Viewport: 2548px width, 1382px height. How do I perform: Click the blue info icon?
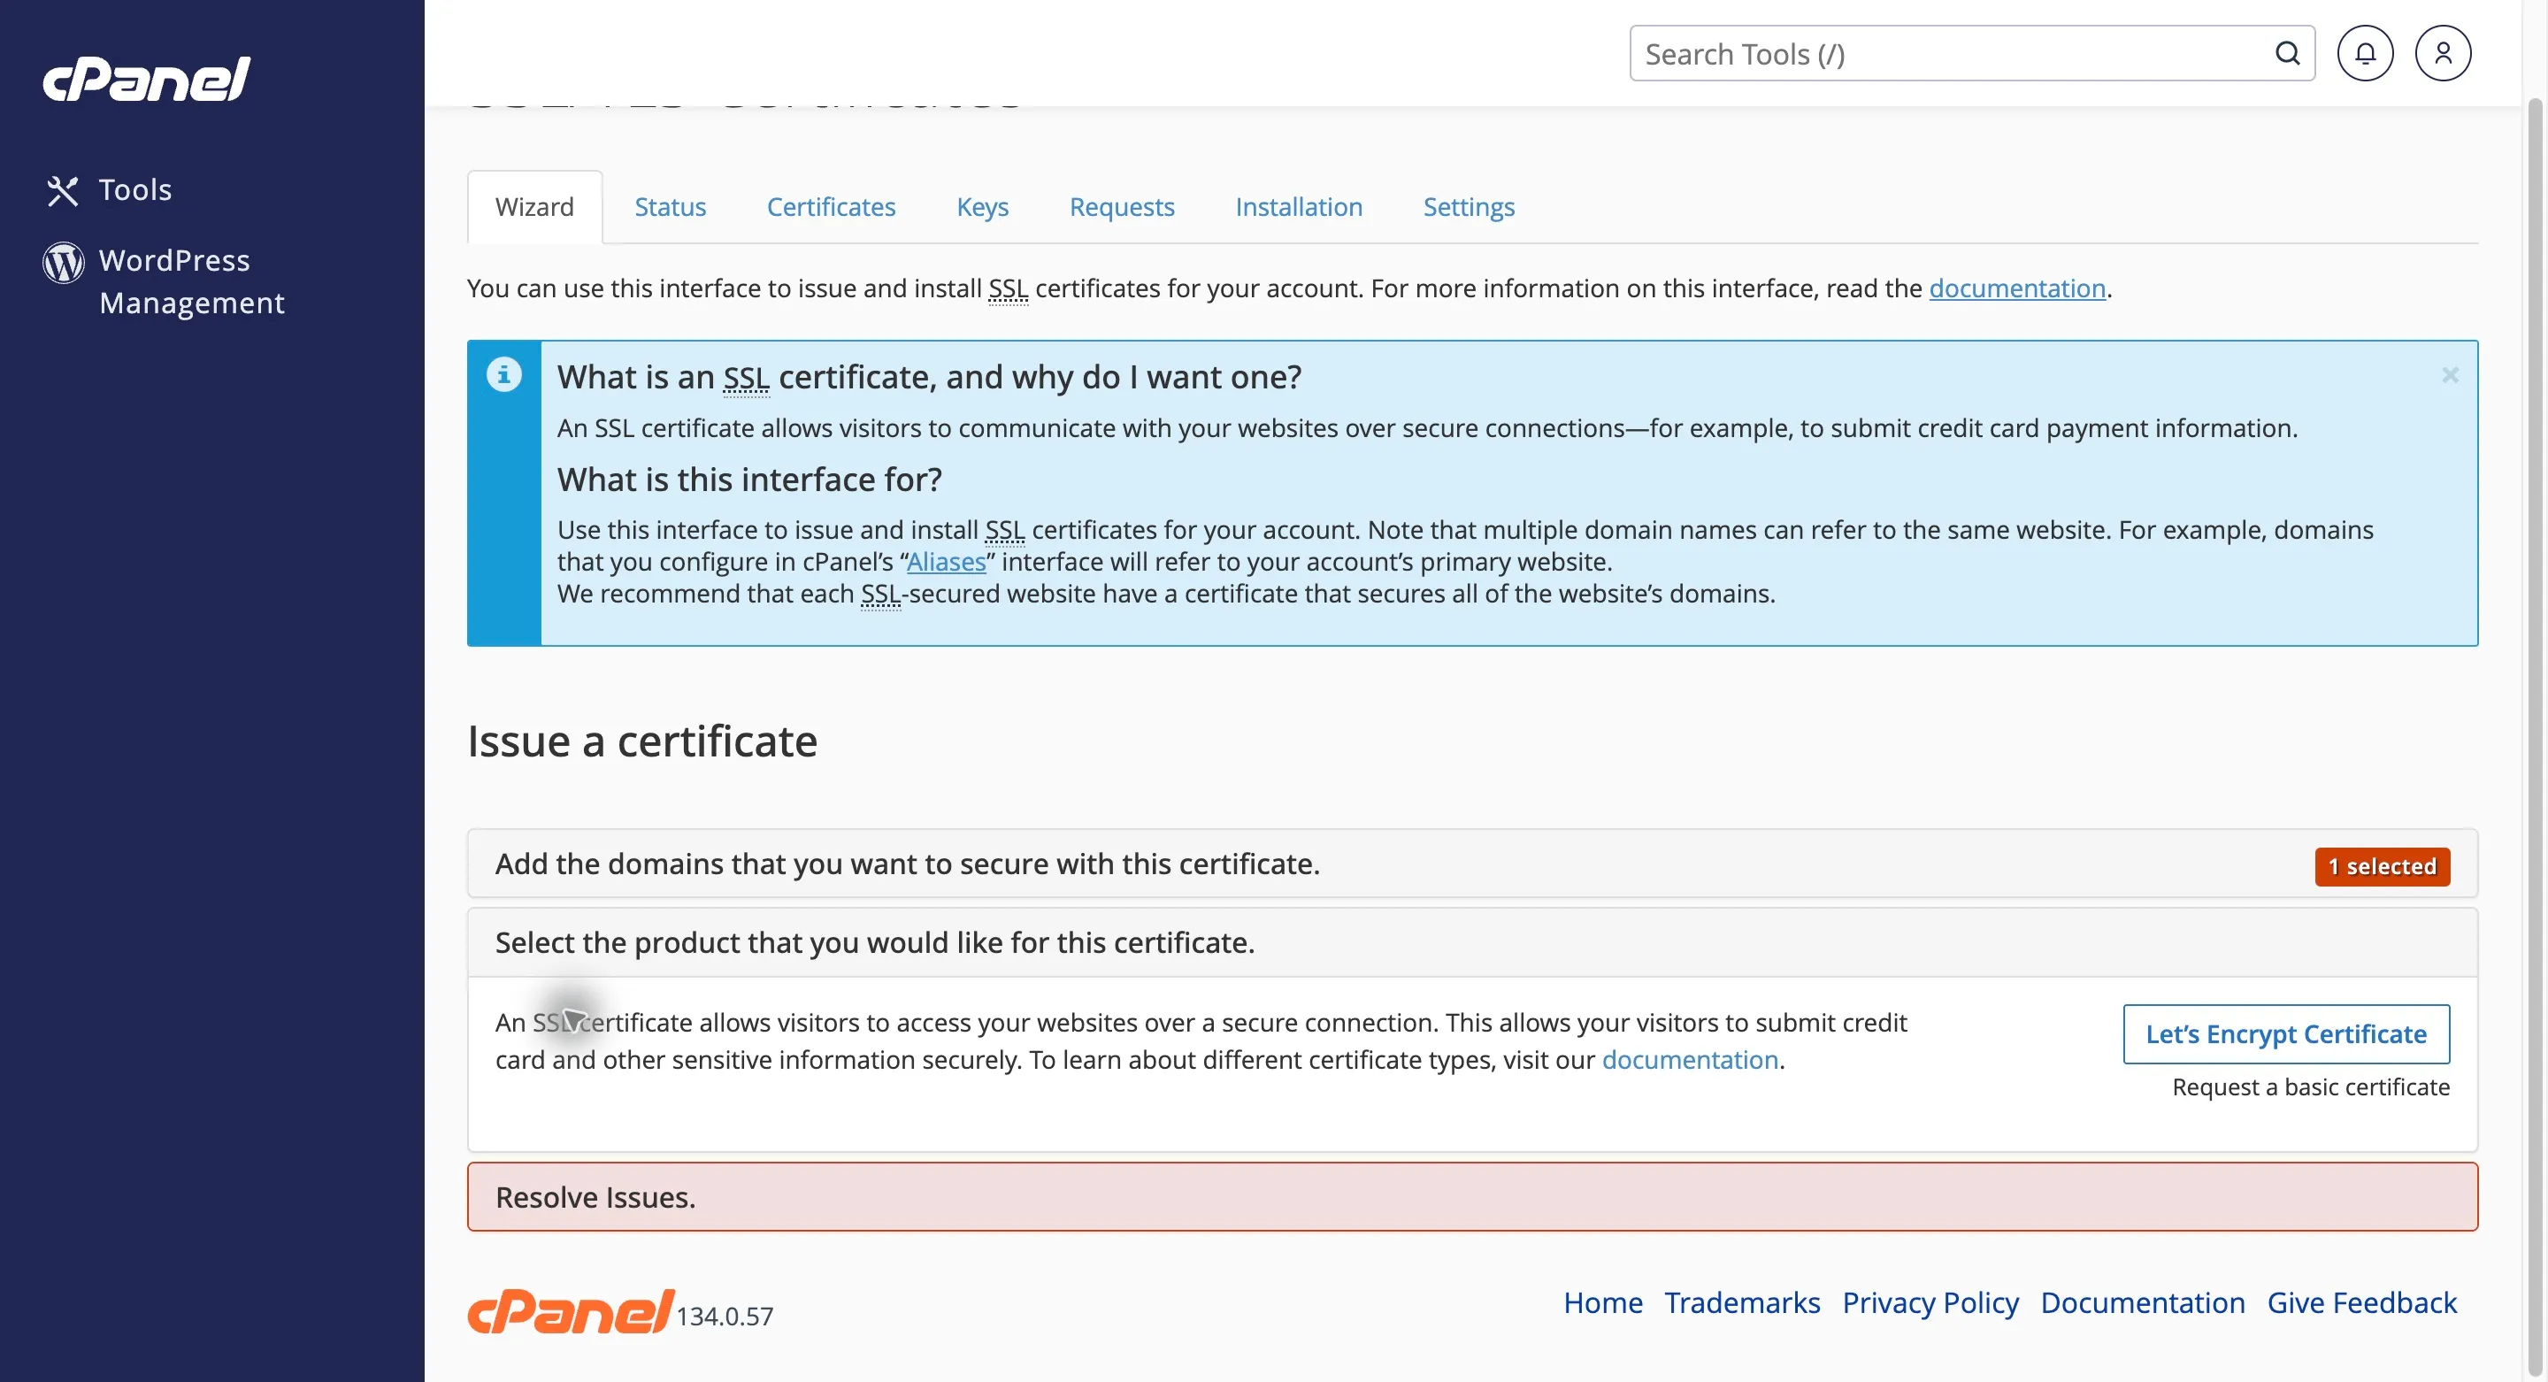tap(503, 374)
